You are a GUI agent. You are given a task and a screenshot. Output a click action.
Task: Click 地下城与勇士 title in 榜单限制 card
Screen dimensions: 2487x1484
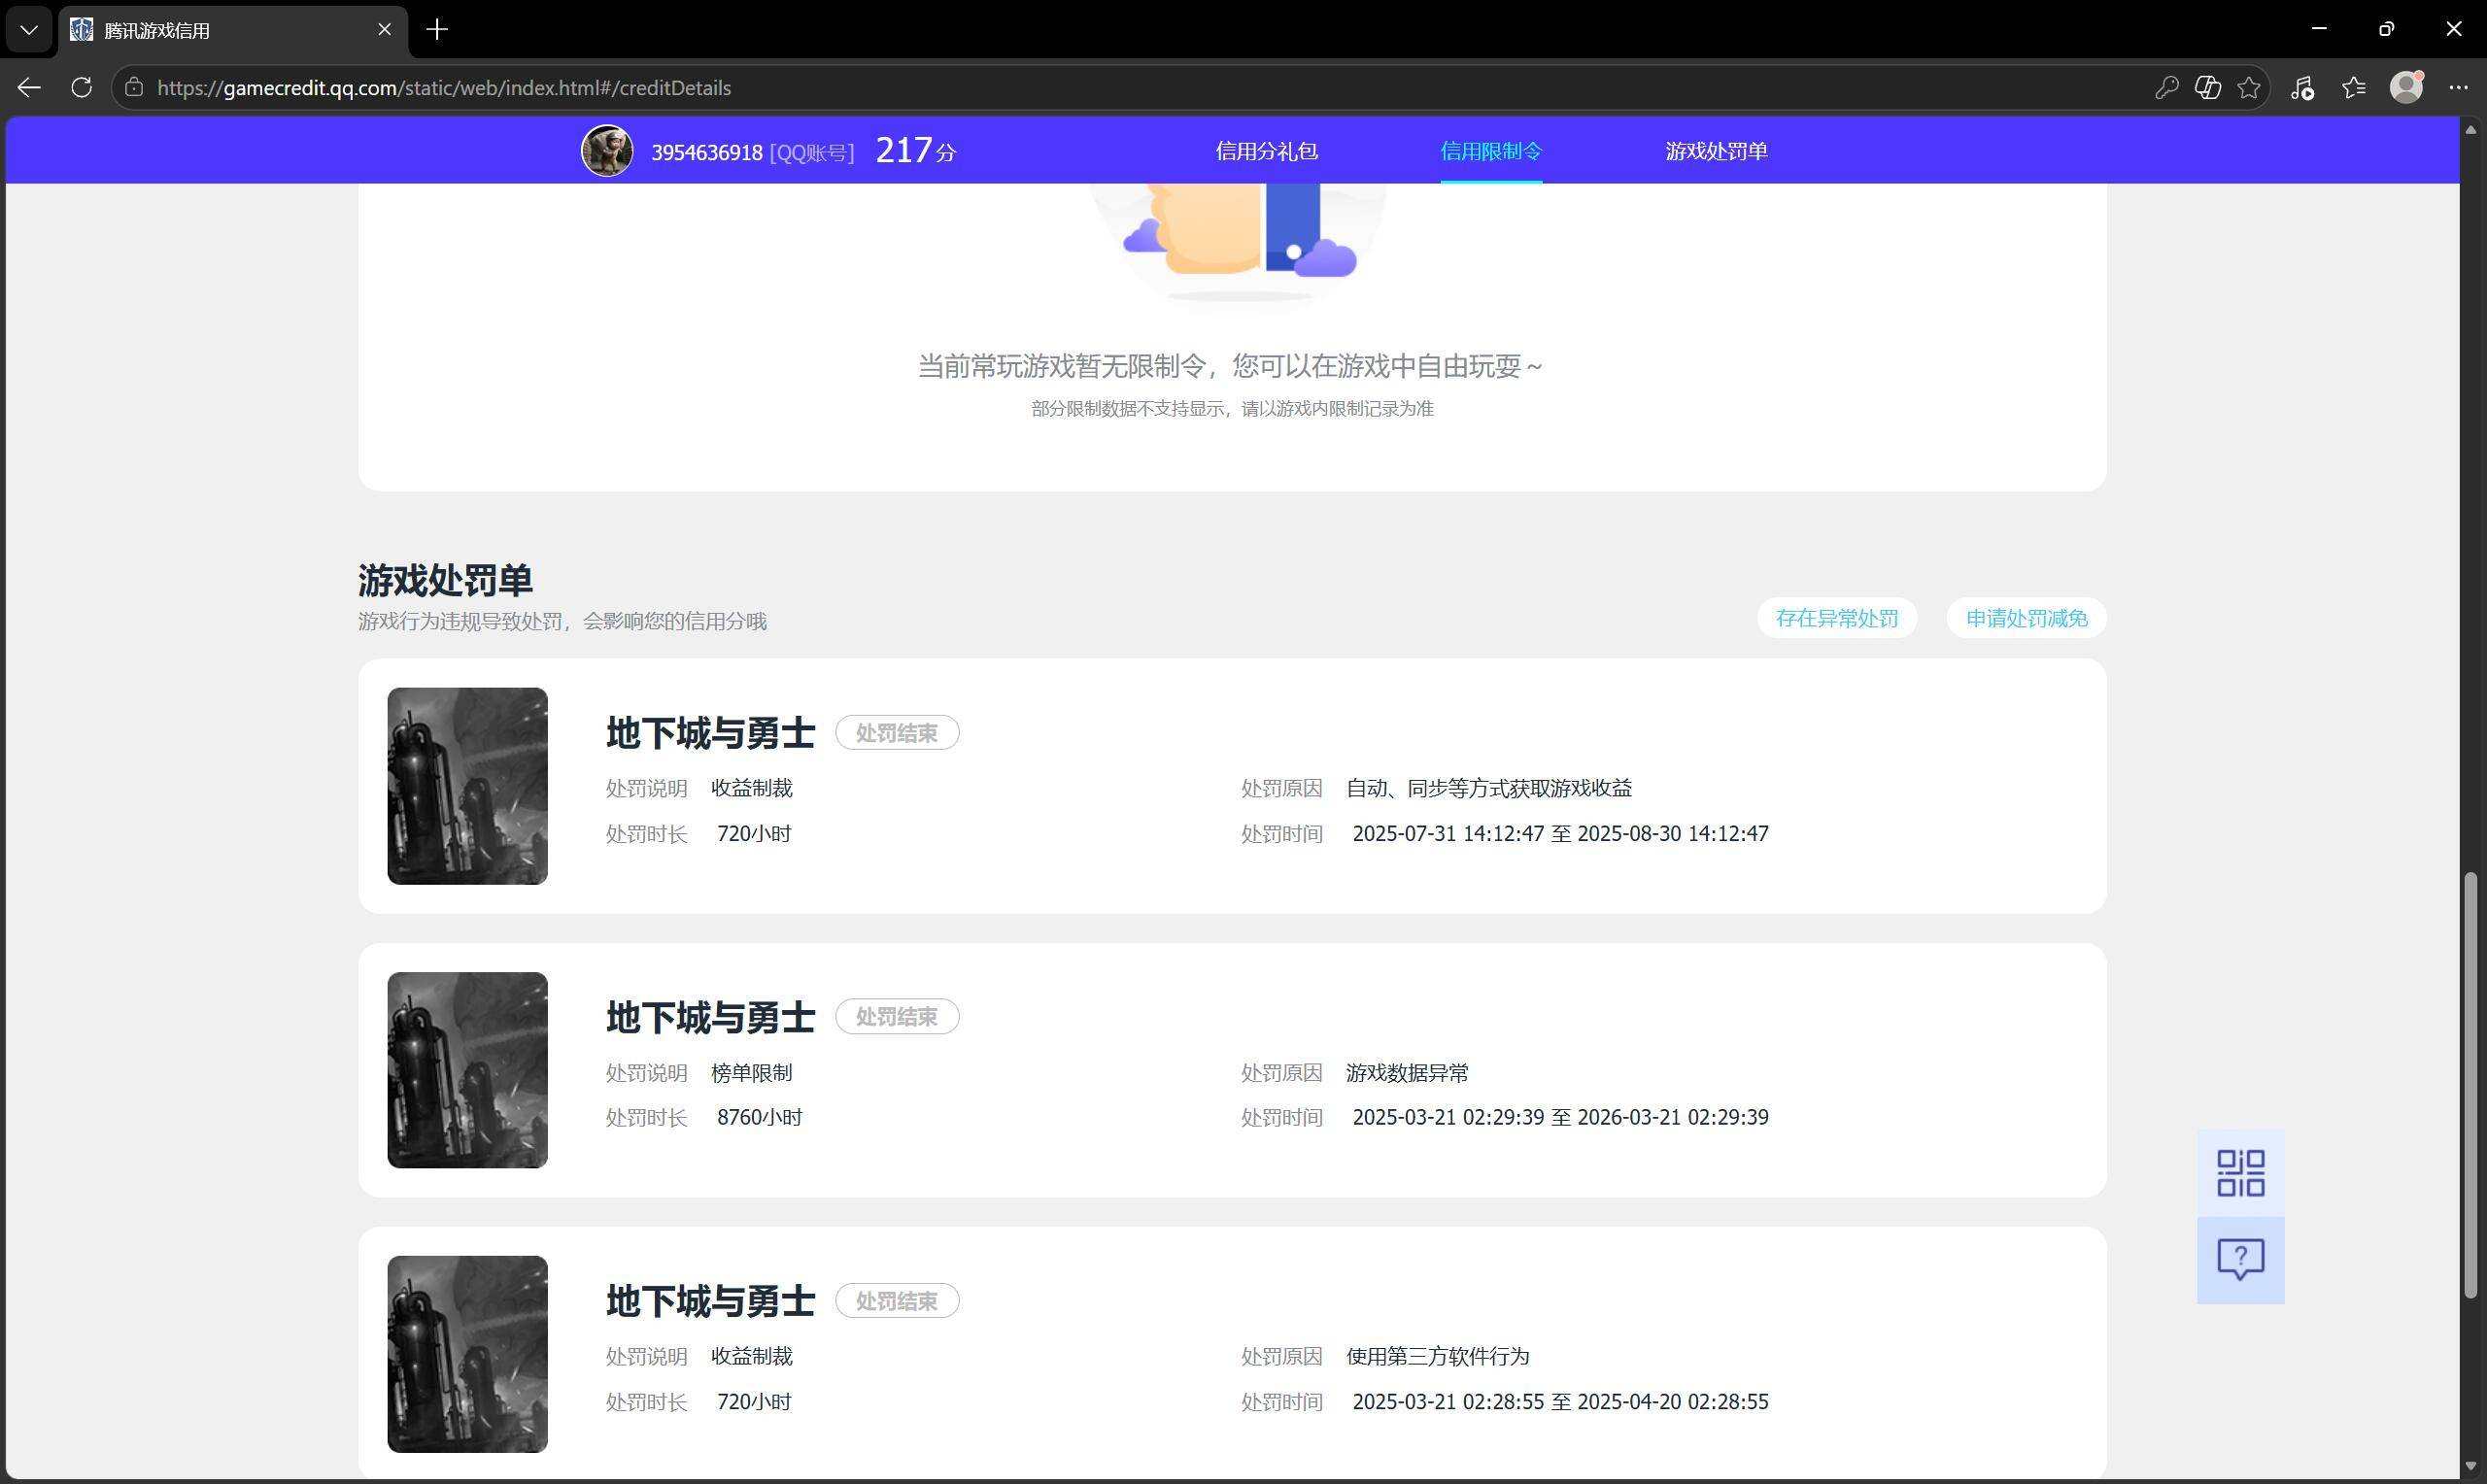coord(710,1017)
